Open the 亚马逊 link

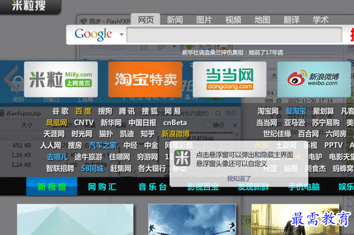coord(294,123)
